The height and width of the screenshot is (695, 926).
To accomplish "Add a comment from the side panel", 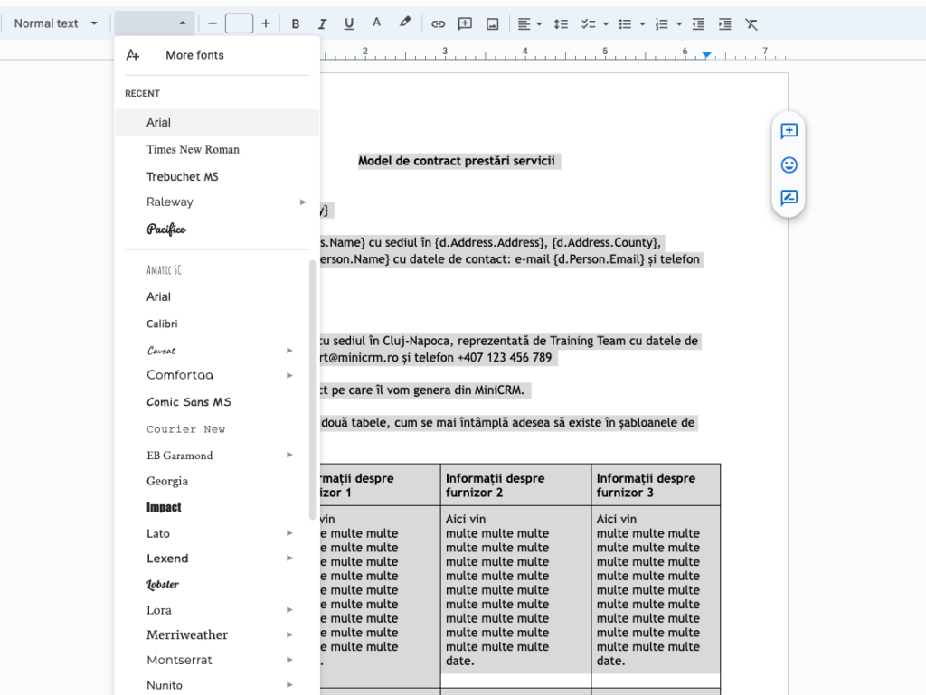I will tap(789, 131).
